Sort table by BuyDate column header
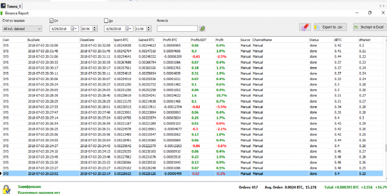The image size is (387, 194). (x=34, y=40)
